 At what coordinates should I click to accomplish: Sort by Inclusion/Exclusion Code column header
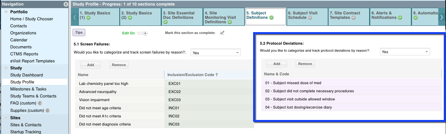point(209,75)
